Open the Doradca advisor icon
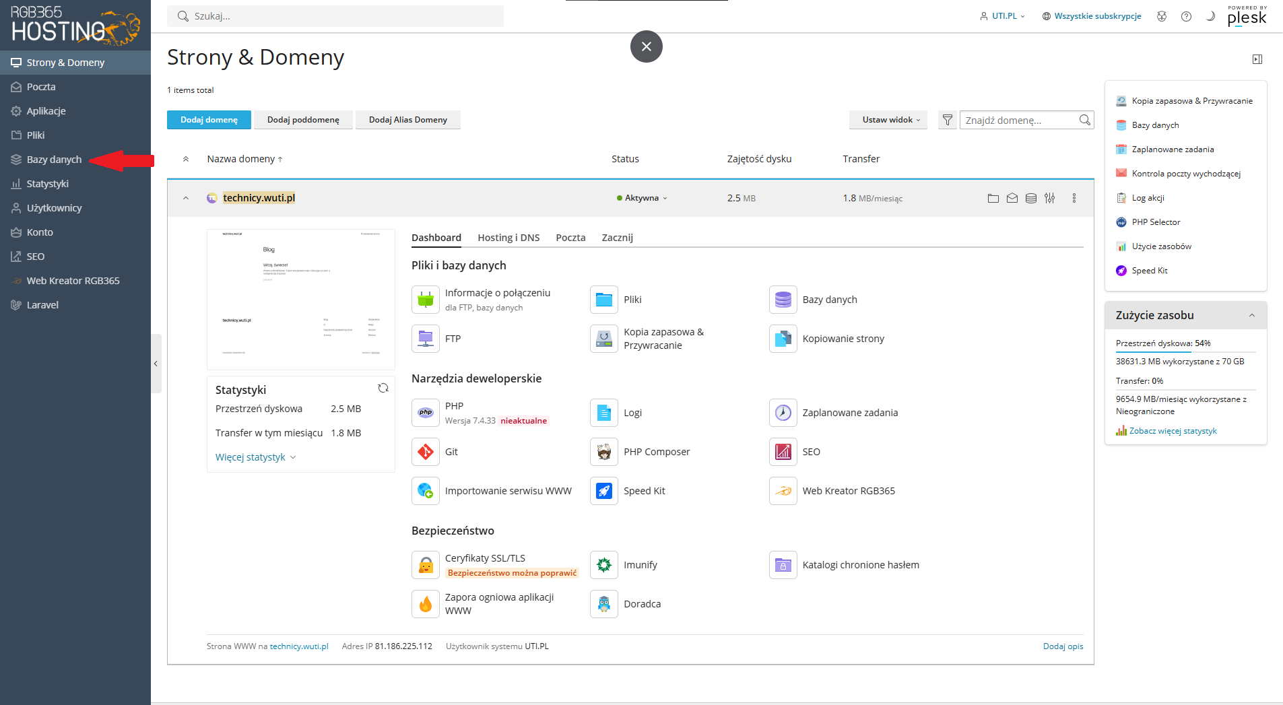Viewport: 1283px width, 705px height. tap(604, 604)
